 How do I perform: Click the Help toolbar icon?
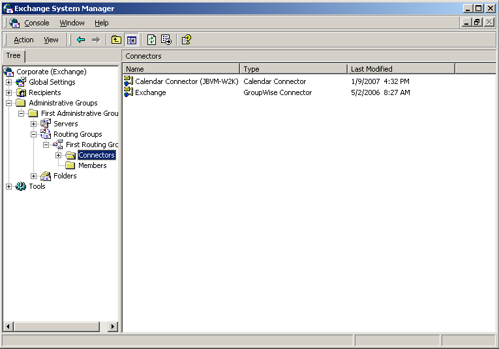point(186,40)
